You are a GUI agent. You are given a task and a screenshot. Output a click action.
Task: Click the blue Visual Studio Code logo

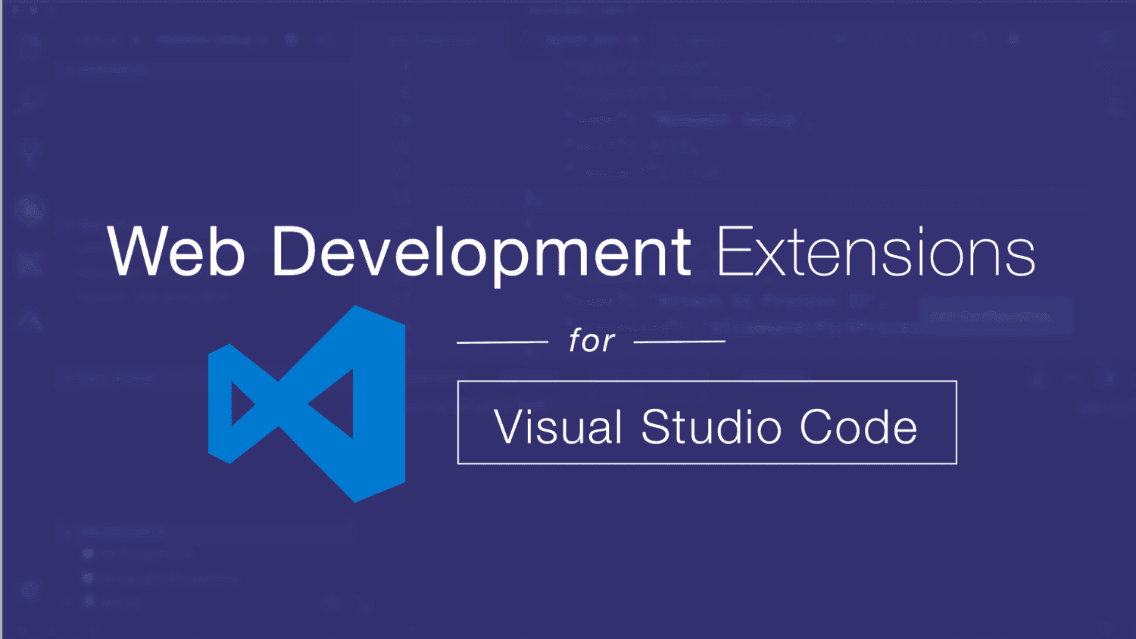tap(307, 404)
